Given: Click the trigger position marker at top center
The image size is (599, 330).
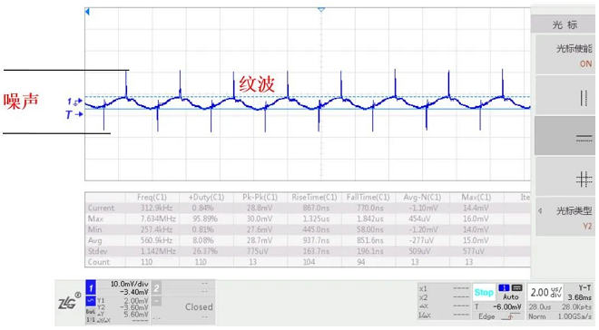Looking at the screenshot, I should (x=321, y=8).
